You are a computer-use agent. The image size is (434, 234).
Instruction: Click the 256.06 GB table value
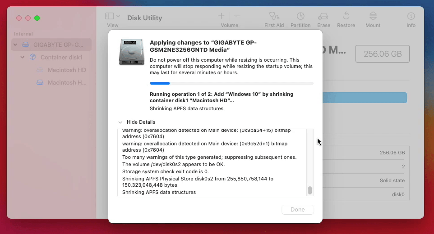pos(392,153)
